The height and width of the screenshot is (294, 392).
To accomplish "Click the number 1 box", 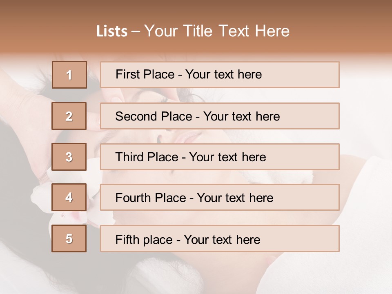I will click(x=69, y=75).
